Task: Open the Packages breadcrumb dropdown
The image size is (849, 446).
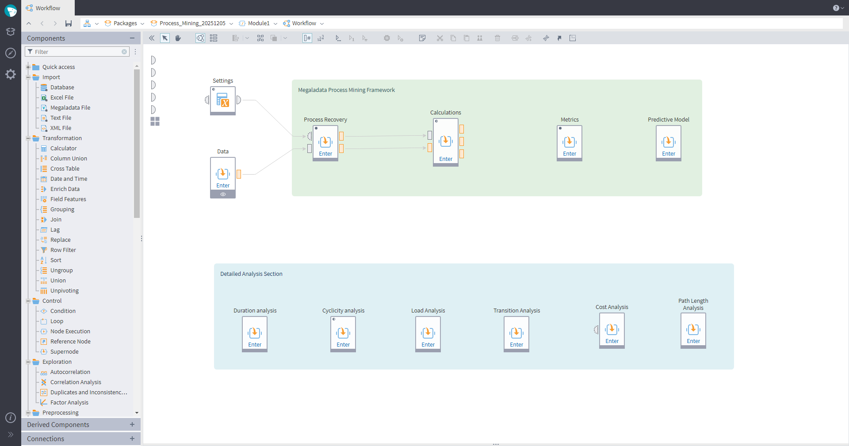Action: (x=142, y=23)
